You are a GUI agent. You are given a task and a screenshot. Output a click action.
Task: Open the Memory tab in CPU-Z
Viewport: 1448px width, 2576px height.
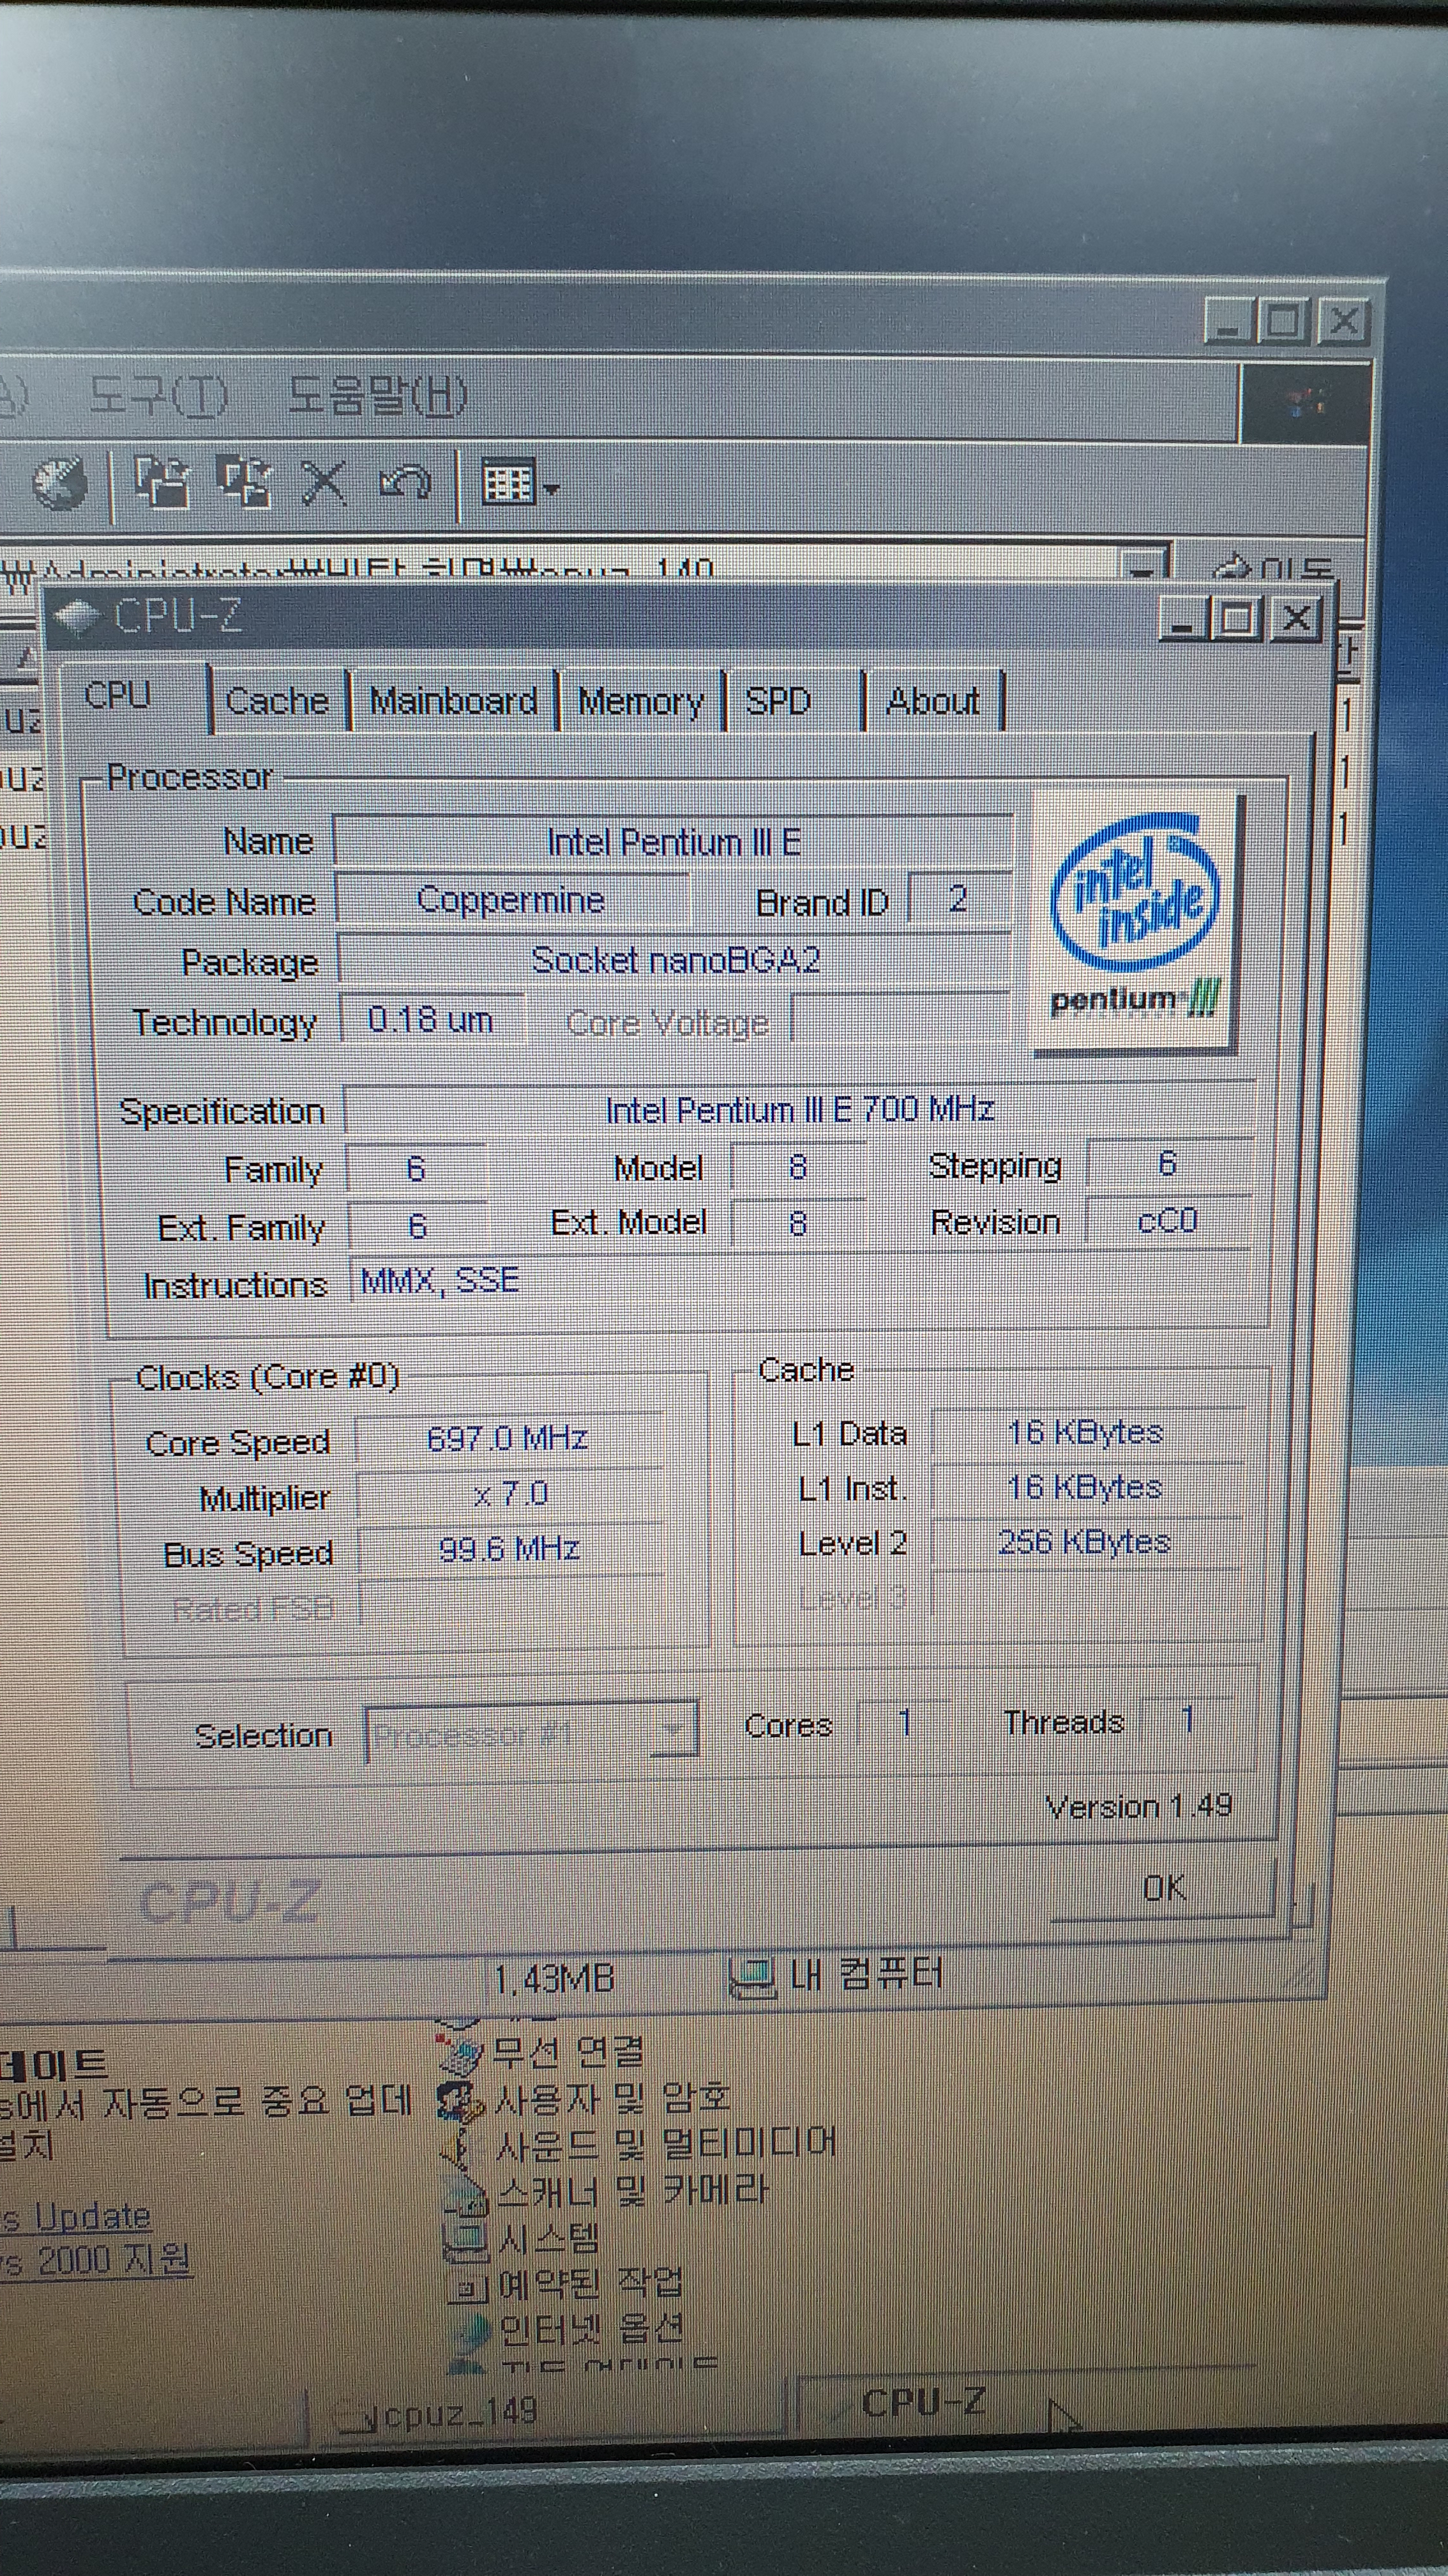pyautogui.click(x=640, y=702)
